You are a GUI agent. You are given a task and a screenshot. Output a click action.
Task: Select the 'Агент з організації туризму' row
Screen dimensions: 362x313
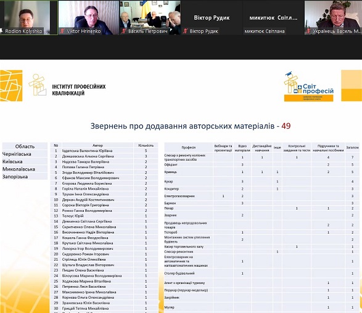[x=262, y=283]
